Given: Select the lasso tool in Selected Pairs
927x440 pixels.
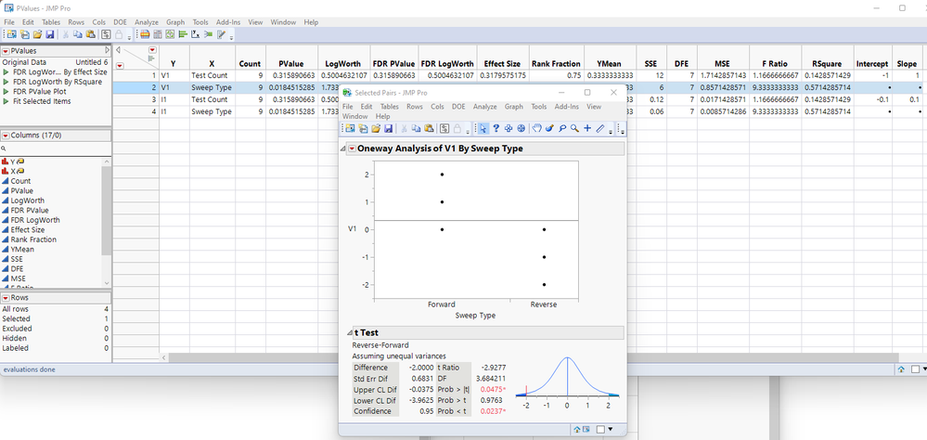Looking at the screenshot, I should 562,128.
